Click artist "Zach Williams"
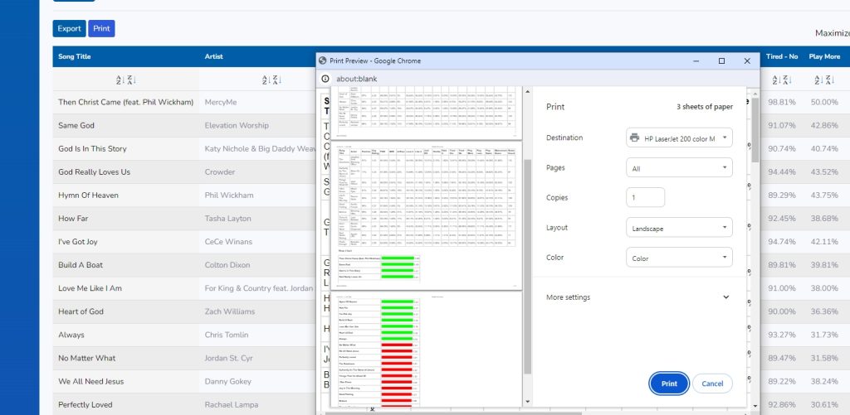 (x=229, y=311)
